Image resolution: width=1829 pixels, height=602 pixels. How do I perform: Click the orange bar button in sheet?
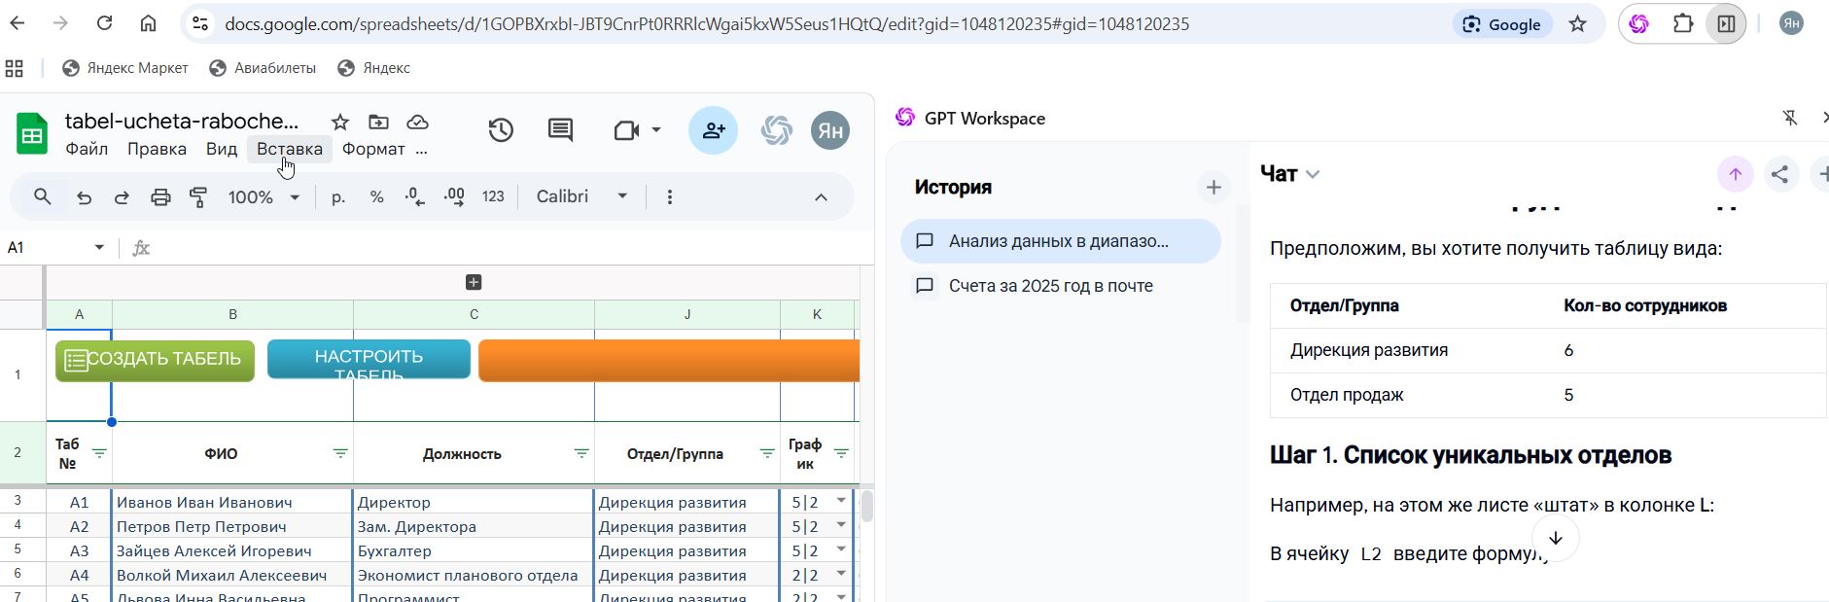(669, 360)
